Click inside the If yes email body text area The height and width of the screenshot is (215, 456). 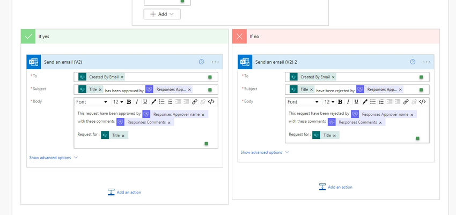[x=146, y=127]
